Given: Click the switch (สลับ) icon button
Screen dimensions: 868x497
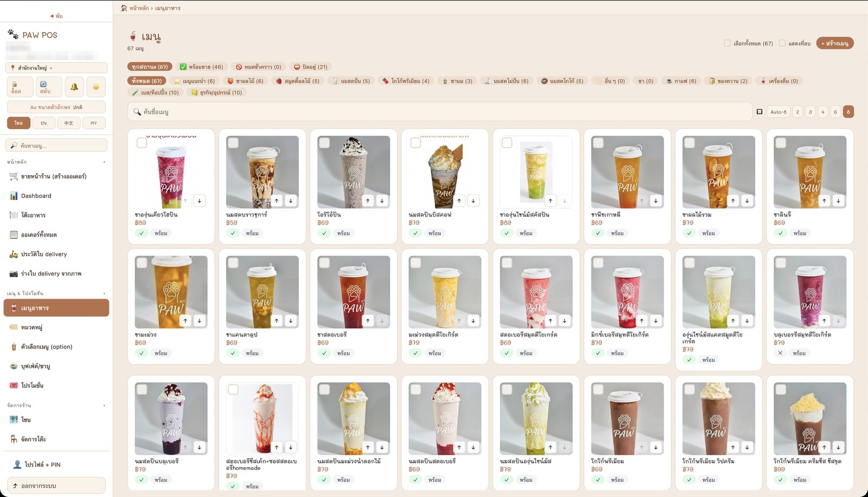Looking at the screenshot, I should point(49,87).
